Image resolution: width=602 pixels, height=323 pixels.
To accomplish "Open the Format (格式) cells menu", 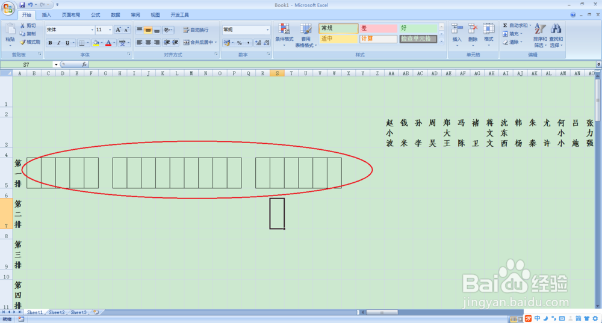I will coord(488,34).
